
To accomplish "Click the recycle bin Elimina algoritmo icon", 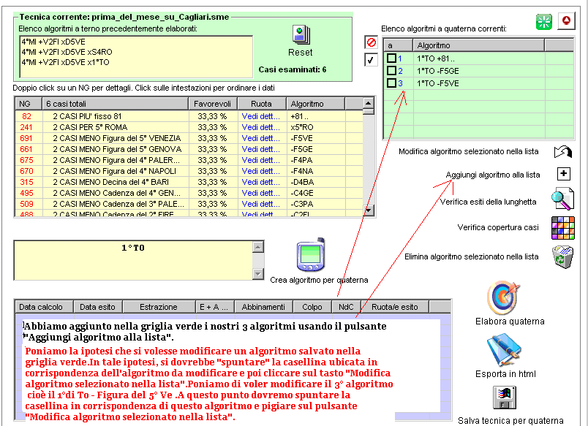I will [562, 256].
